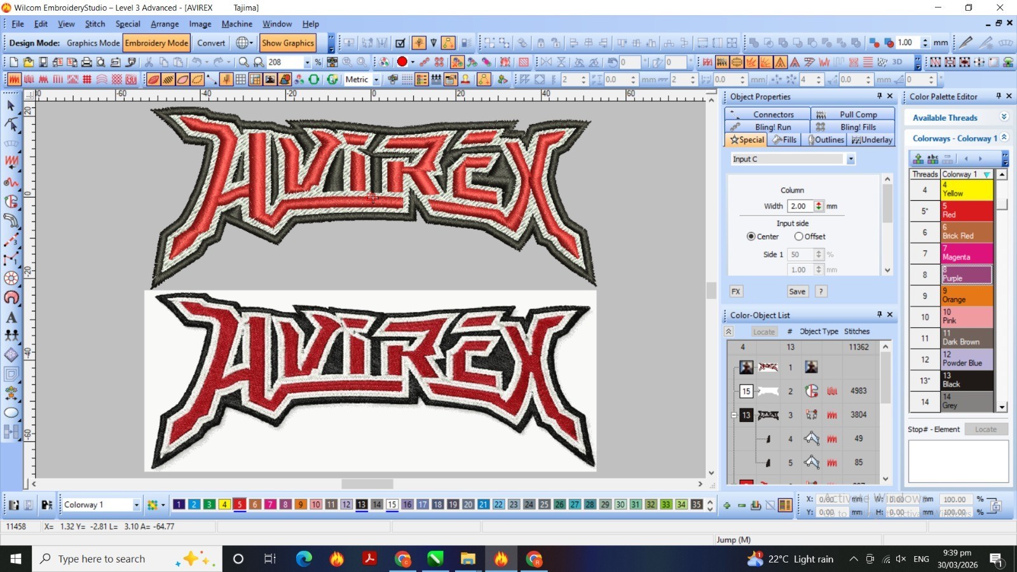Toggle Embroidery Mode
1017x572 pixels.
click(156, 43)
